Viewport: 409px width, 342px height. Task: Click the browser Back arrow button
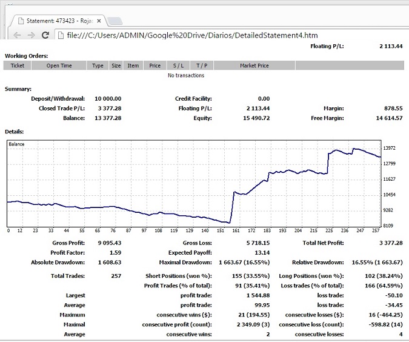pyautogui.click(x=16, y=35)
